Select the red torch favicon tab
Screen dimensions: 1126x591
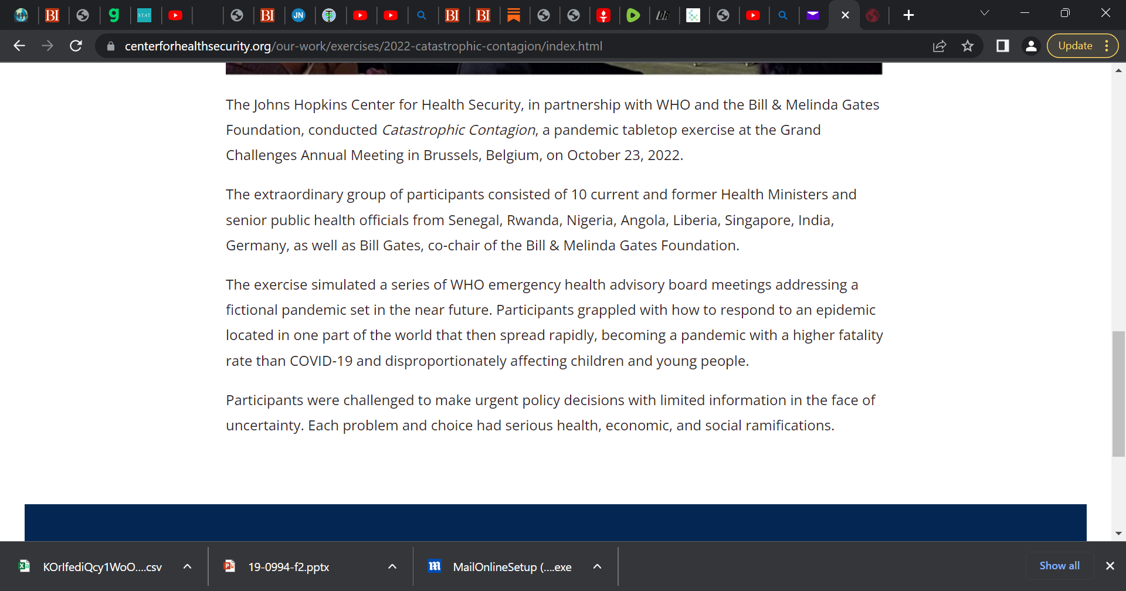click(x=603, y=15)
